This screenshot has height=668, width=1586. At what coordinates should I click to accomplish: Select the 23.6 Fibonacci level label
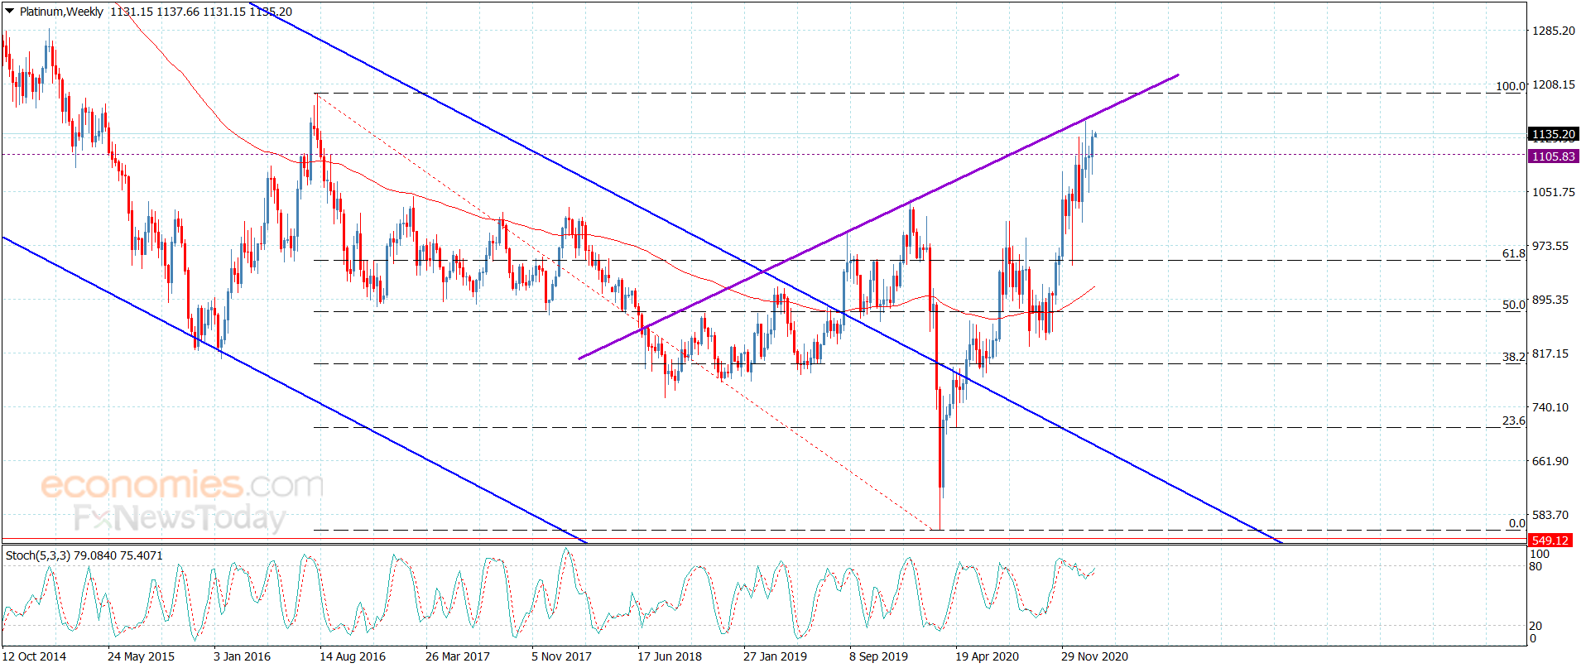1513,421
